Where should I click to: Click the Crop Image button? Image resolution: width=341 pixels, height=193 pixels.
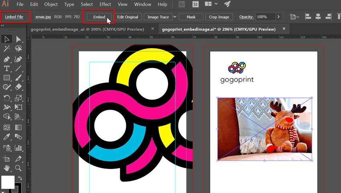coord(219,17)
